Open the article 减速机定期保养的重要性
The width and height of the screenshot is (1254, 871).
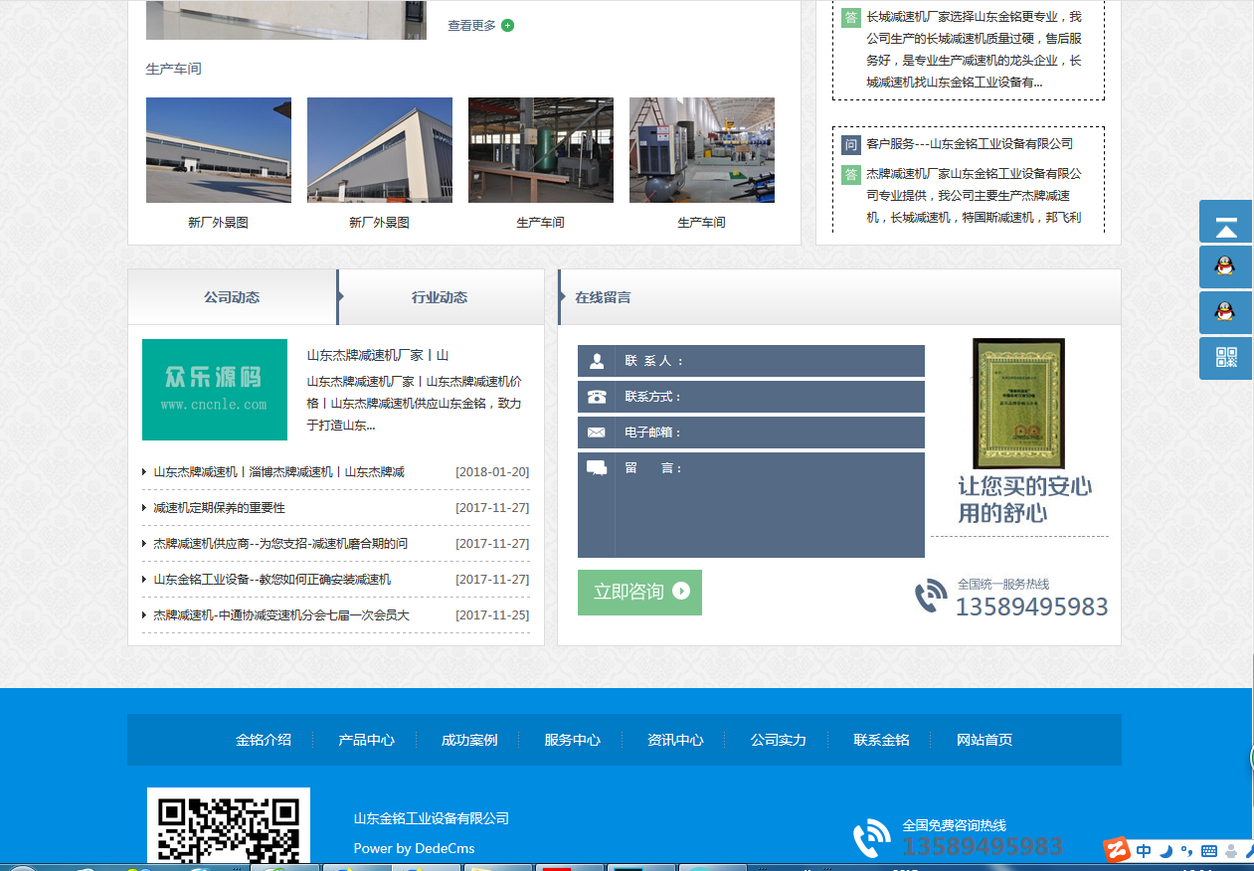219,508
